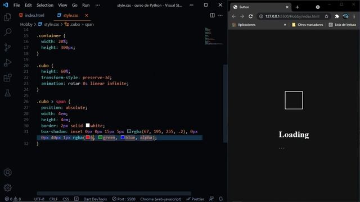The image size is (360, 202).
Task: Click Chrome (web-javascript) device selector
Action: click(161, 199)
